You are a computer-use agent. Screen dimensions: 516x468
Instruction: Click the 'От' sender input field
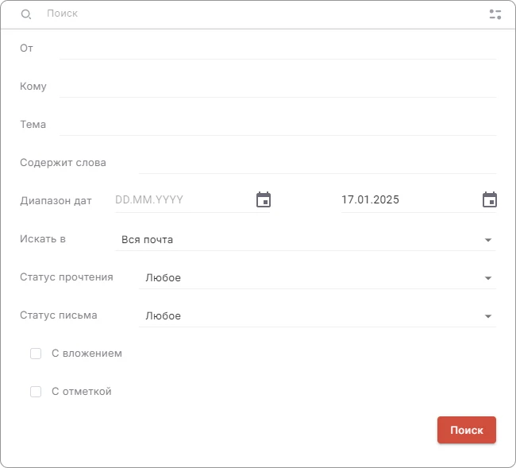pyautogui.click(x=278, y=48)
